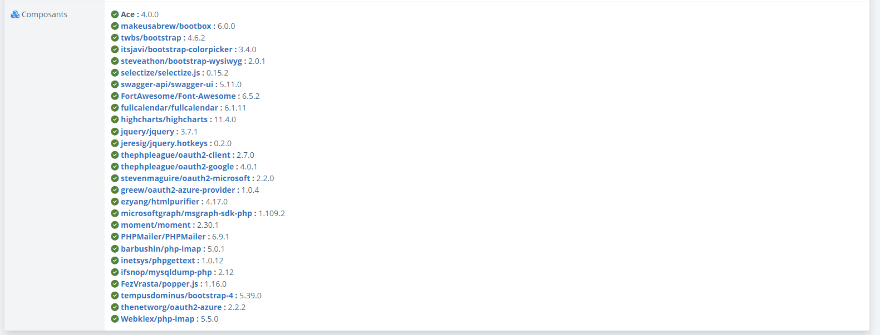Click the green check before PHPMailer/PHPMailer

pos(115,237)
